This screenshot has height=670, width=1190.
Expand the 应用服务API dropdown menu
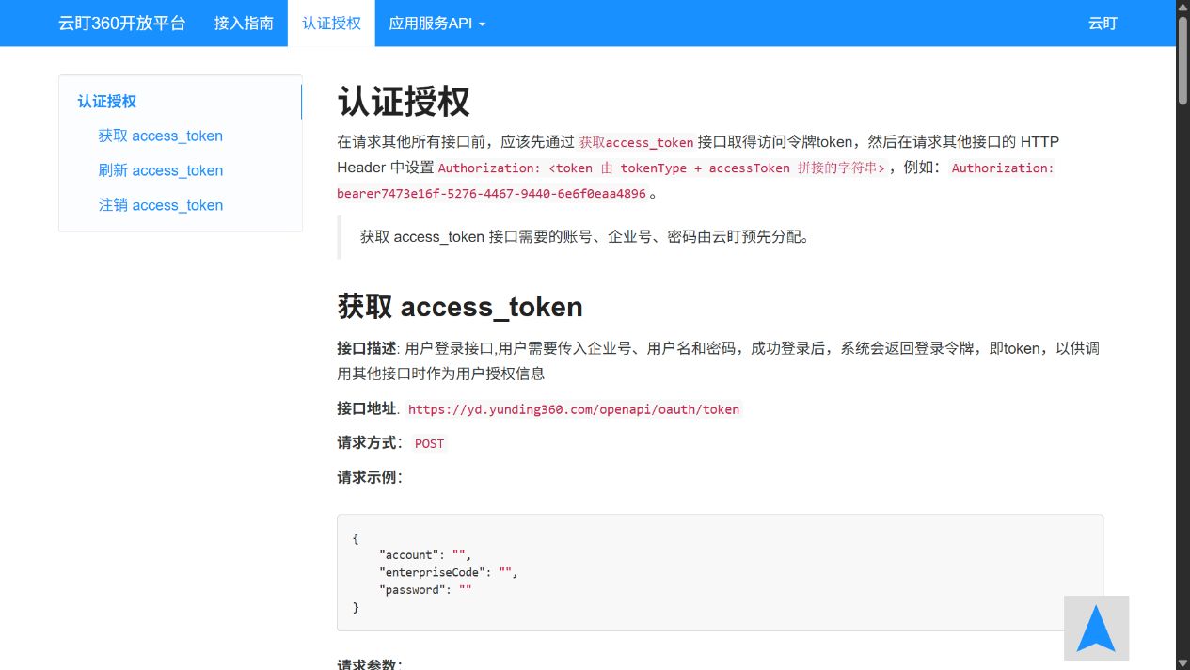click(x=437, y=24)
